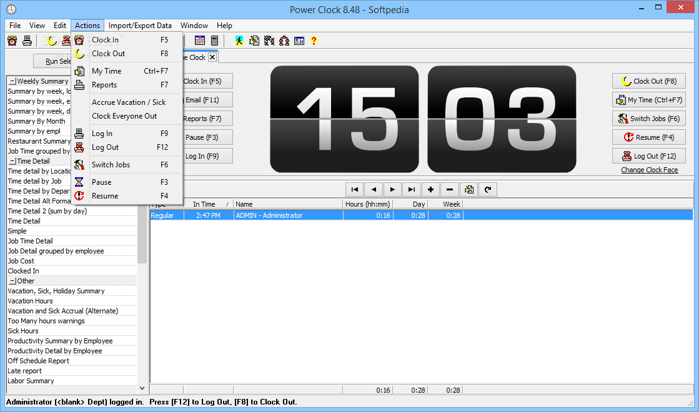Click the people network toolbar icon
699x412 pixels.
[x=284, y=41]
